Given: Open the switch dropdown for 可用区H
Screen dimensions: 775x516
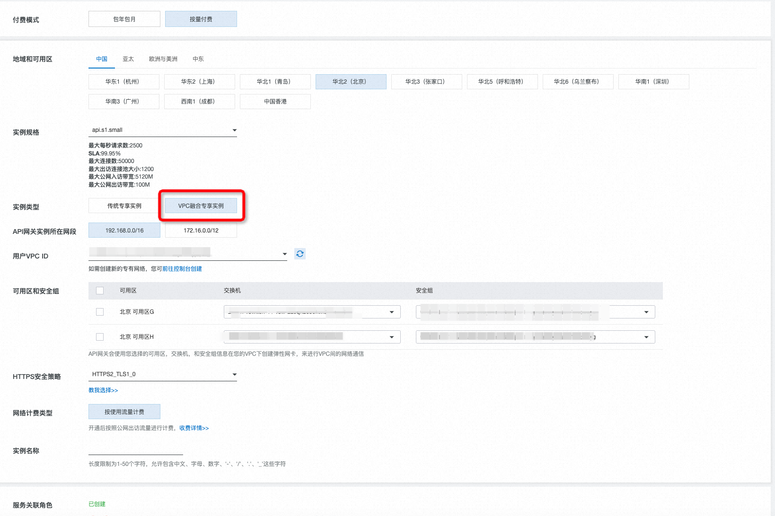Looking at the screenshot, I should pyautogui.click(x=312, y=337).
